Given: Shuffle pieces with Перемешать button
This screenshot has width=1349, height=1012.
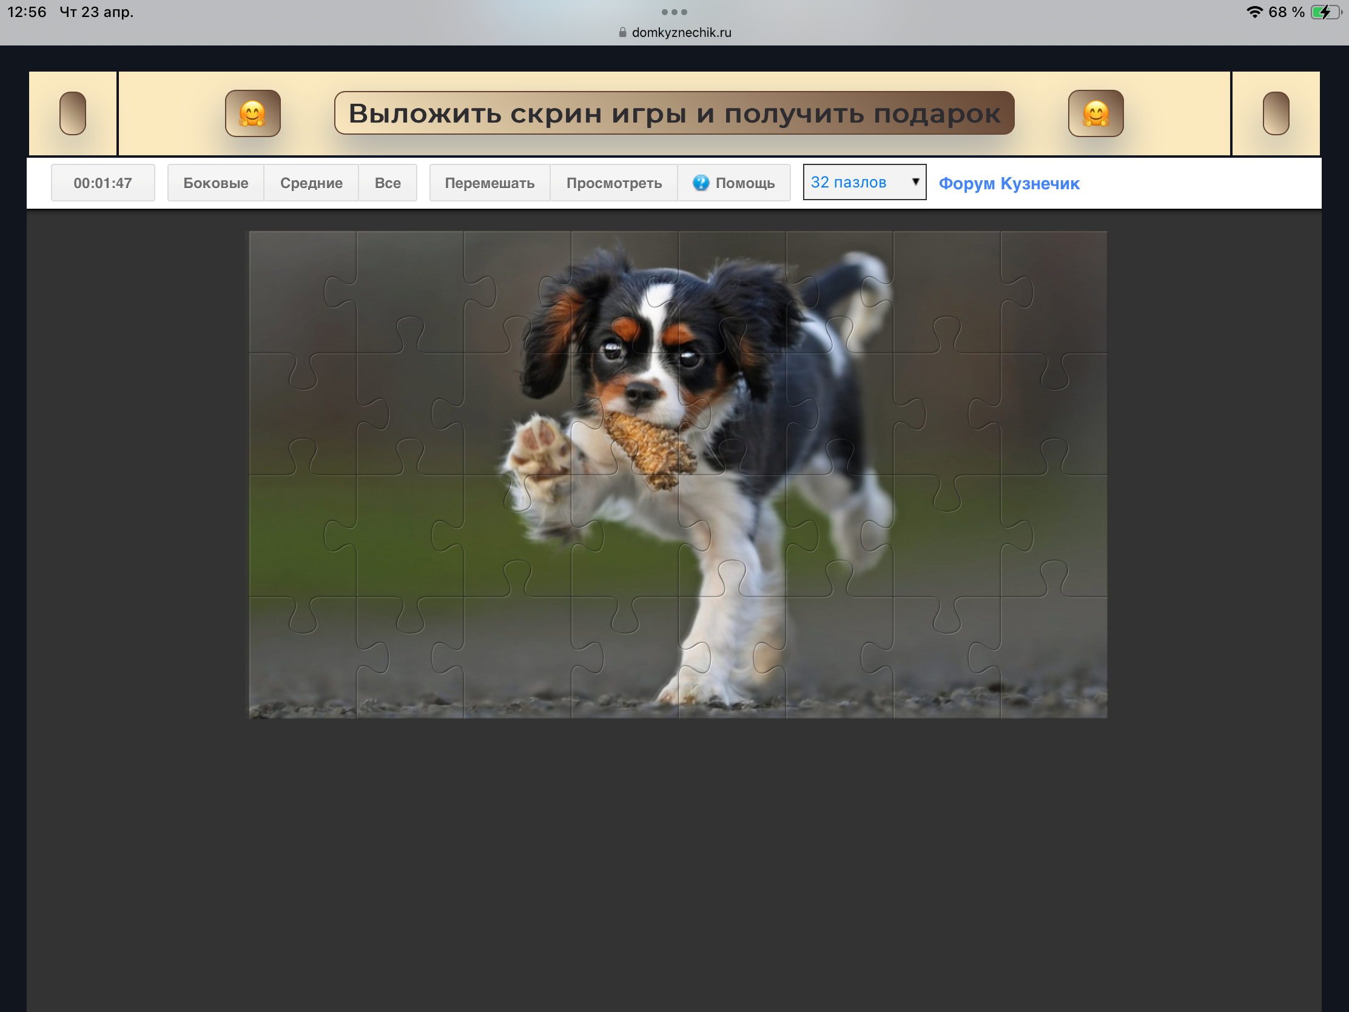Looking at the screenshot, I should [489, 183].
